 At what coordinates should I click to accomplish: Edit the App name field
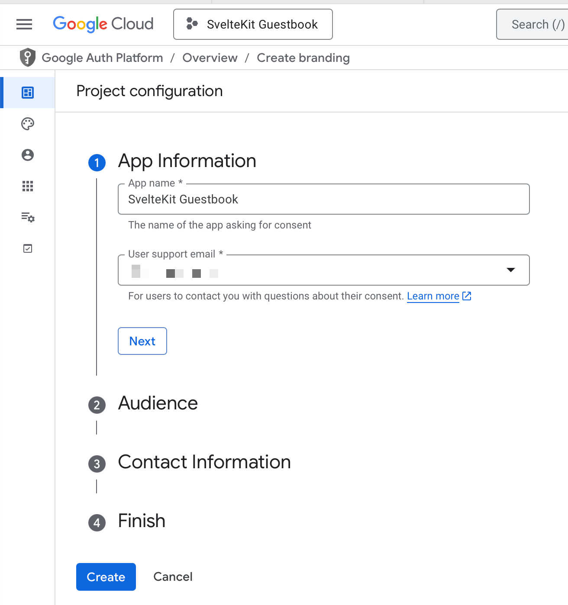(323, 200)
